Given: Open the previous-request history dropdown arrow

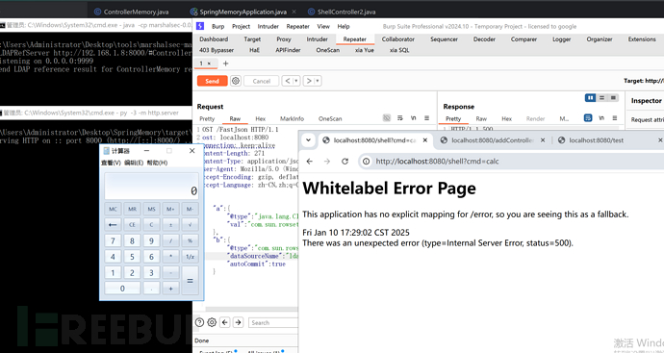Looking at the screenshot, I should [x=296, y=81].
